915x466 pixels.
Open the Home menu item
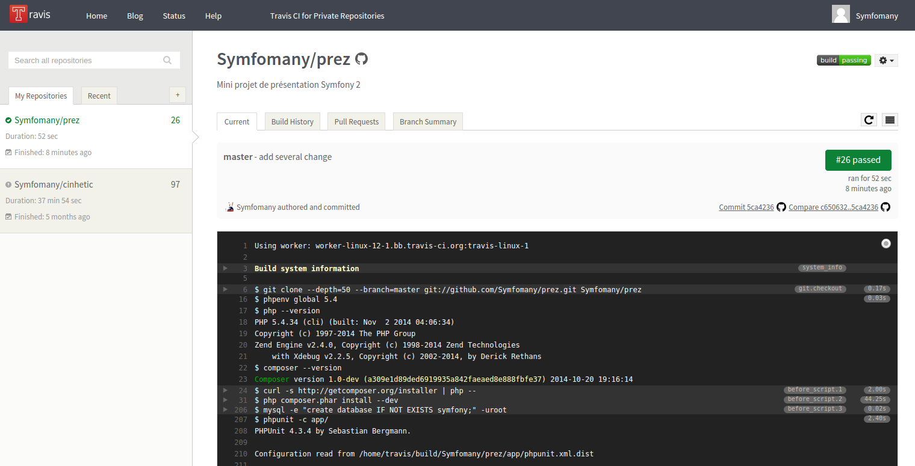pyautogui.click(x=96, y=16)
